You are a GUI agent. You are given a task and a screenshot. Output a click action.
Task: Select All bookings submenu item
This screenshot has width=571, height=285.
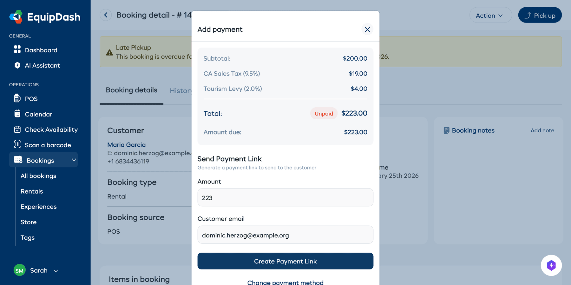coord(38,176)
